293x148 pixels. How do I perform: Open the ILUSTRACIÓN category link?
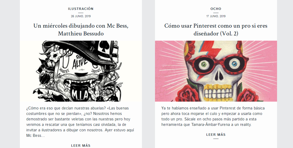pos(81,9)
